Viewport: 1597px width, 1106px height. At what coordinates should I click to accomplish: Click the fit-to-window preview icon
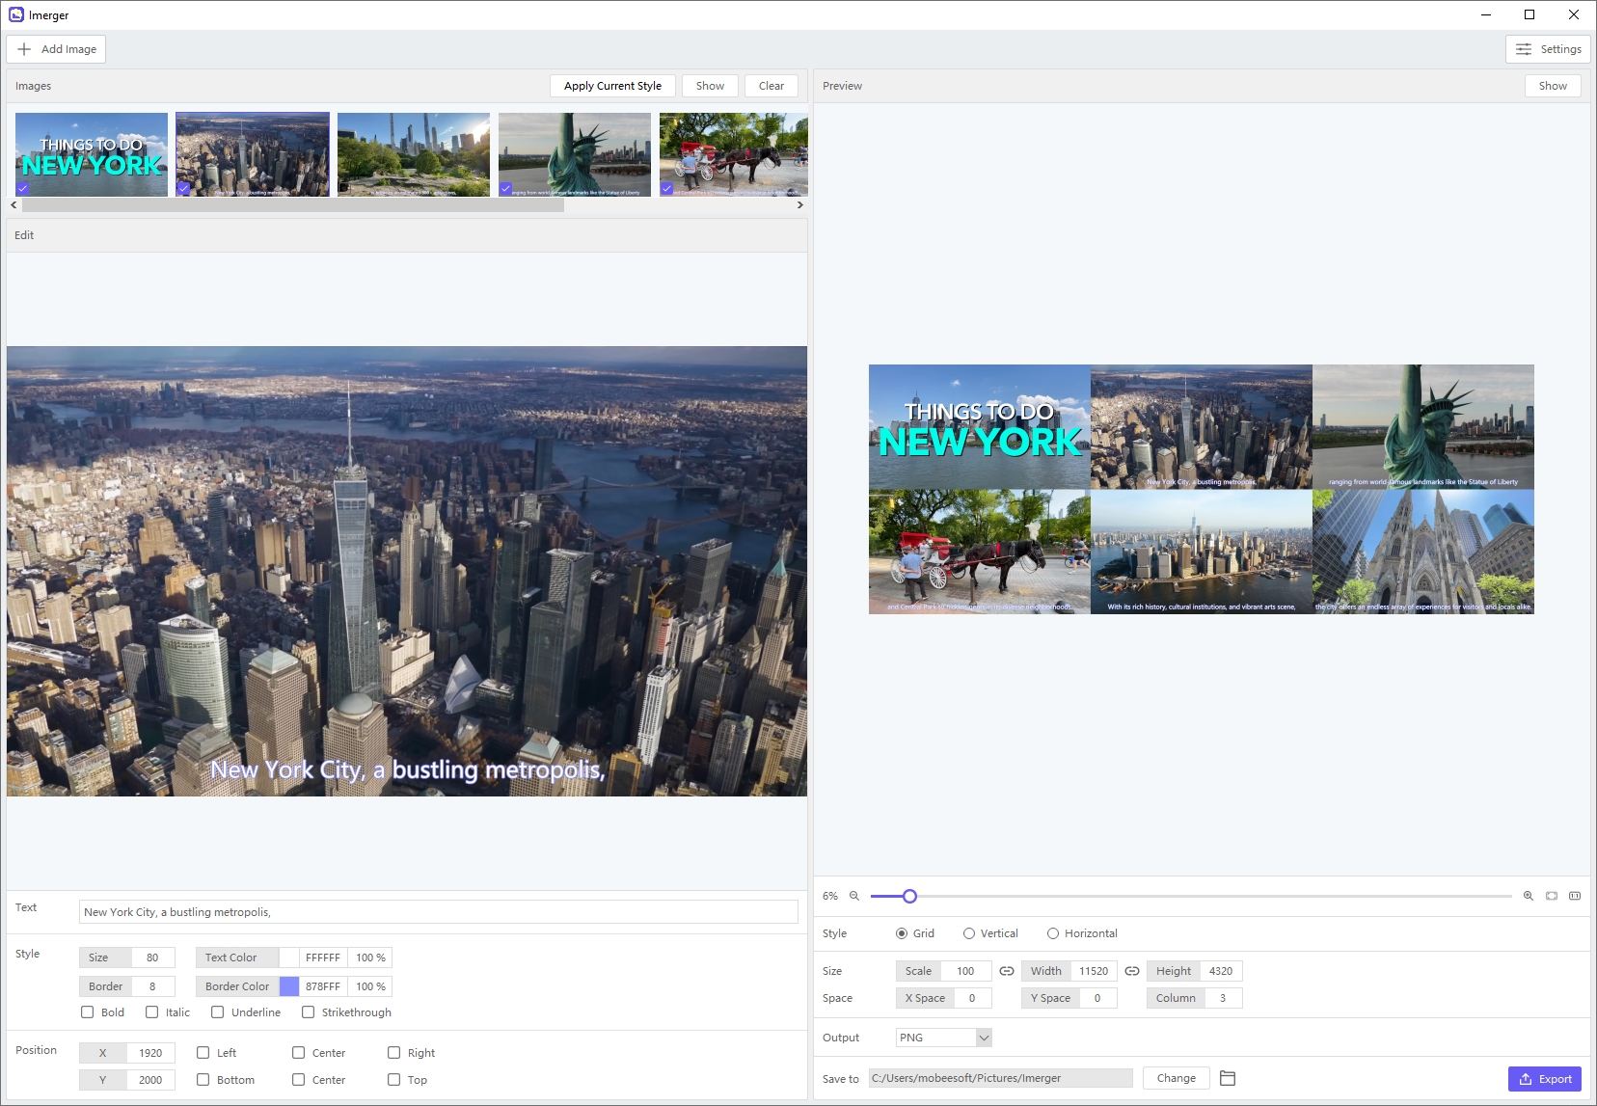tap(1552, 896)
